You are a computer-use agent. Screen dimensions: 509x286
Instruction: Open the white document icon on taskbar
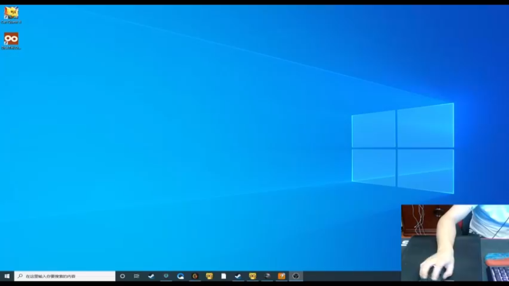[224, 276]
